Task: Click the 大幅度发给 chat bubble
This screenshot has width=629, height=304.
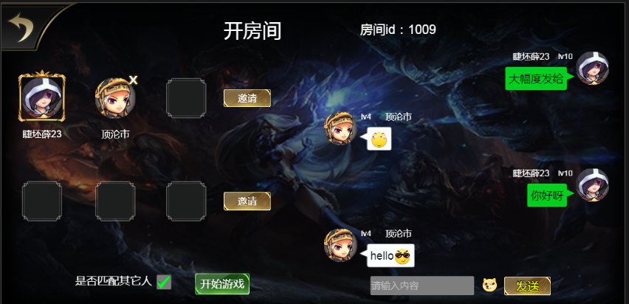Action: tap(536, 79)
